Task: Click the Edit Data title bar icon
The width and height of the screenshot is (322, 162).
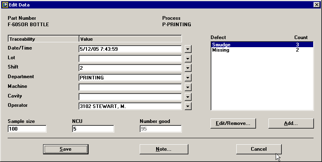Action: click(5, 5)
